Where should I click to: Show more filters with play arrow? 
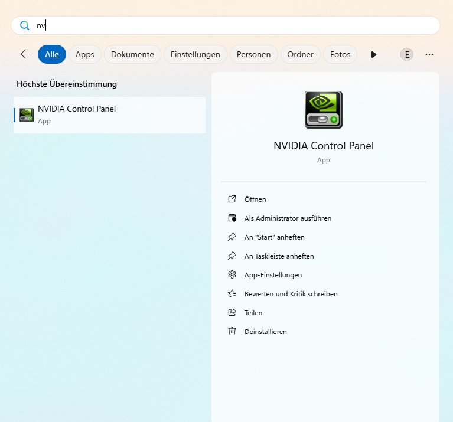373,54
